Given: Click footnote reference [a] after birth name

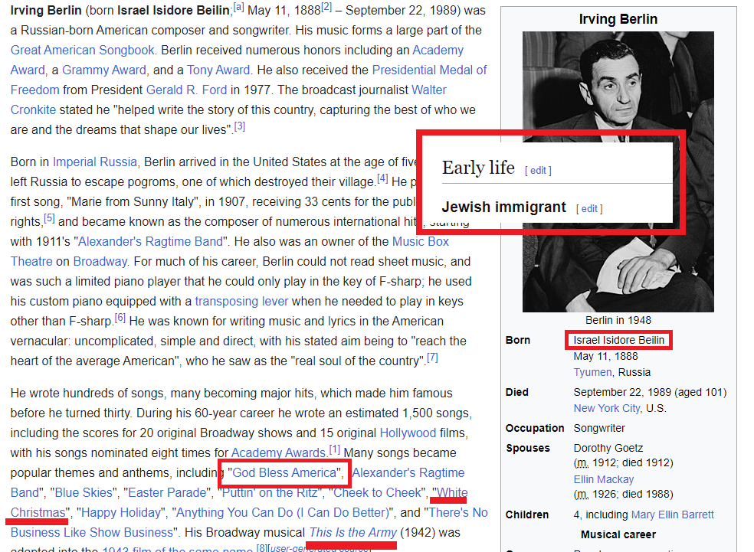Looking at the screenshot, I should (x=238, y=7).
